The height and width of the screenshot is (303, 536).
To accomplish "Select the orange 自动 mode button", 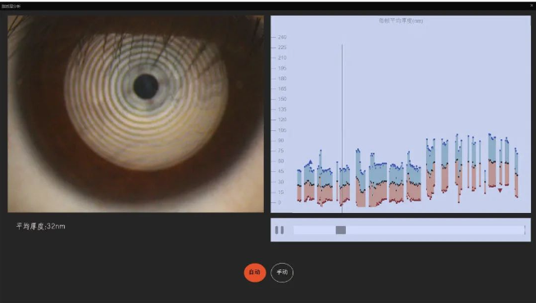I will coord(255,272).
